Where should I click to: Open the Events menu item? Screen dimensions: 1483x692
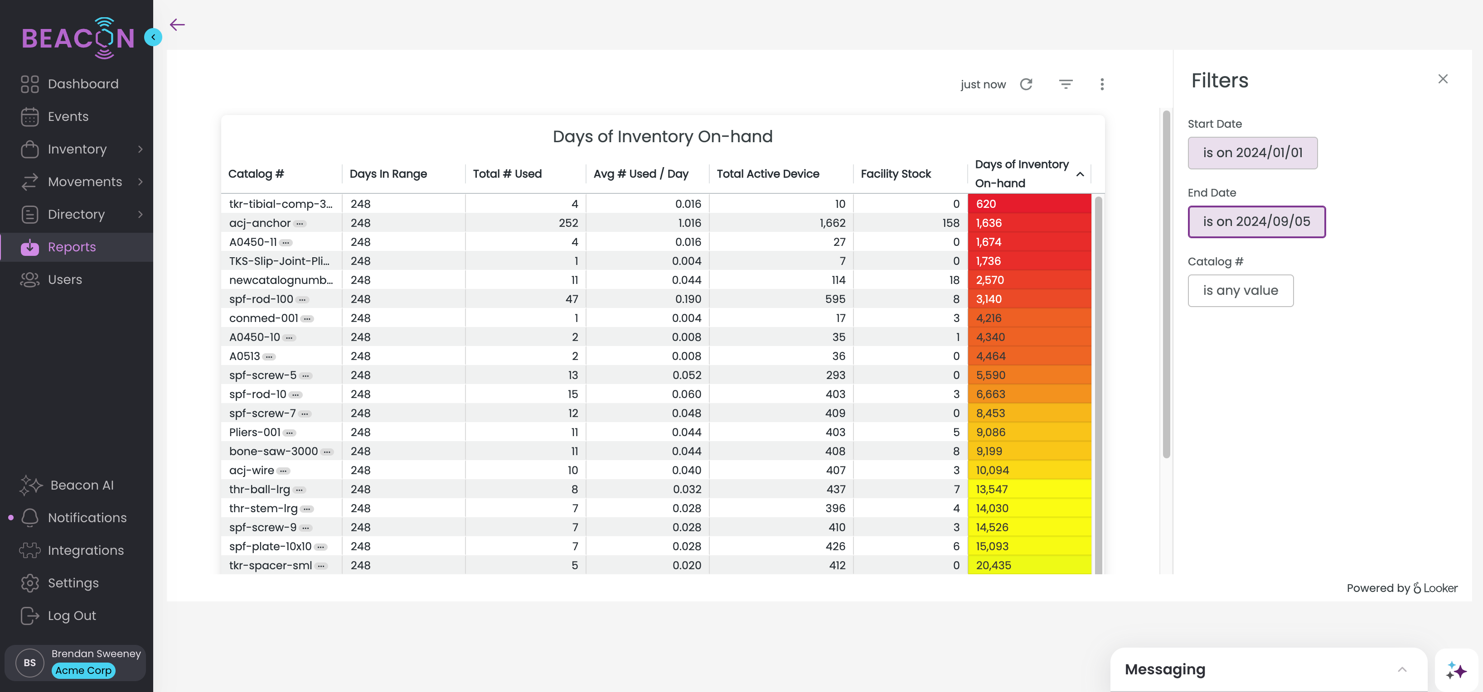click(x=68, y=117)
